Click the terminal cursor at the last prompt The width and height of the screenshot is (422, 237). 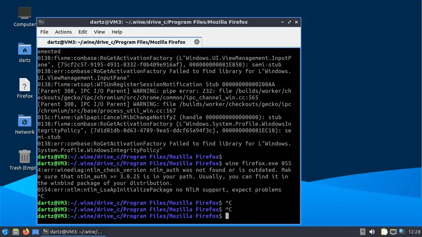pyautogui.click(x=227, y=216)
